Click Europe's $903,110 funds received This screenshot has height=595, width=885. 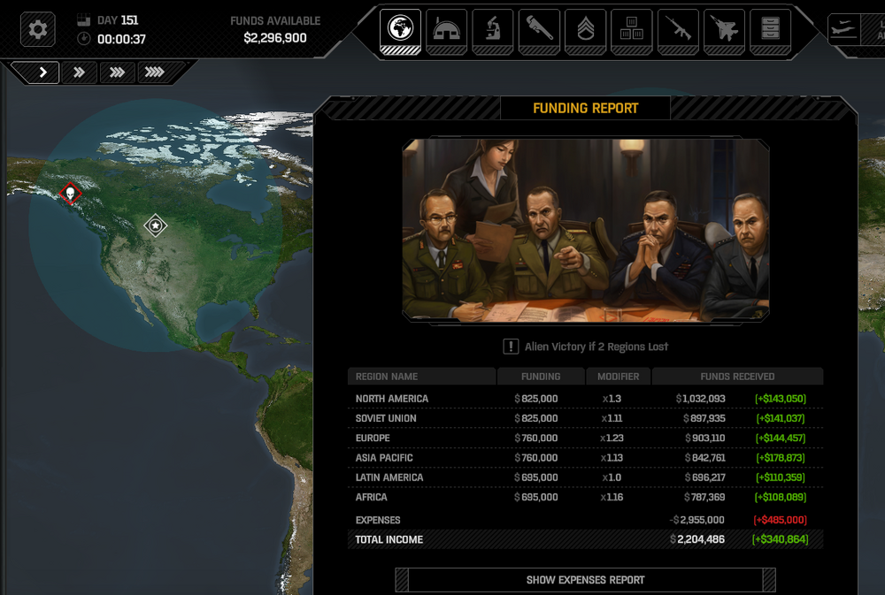click(x=705, y=439)
